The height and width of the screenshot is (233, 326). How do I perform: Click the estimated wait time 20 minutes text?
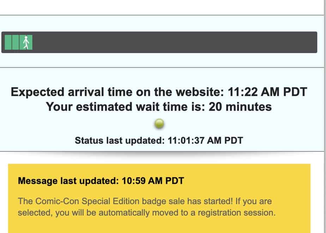(159, 107)
